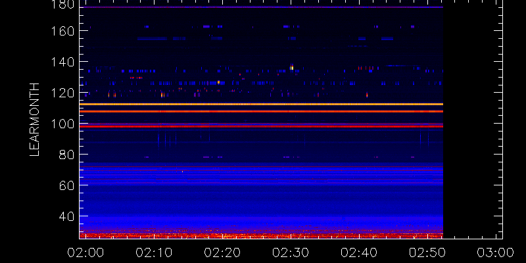The width and height of the screenshot is (526, 263).
Task: Click the 80 frequency axis label
Action: point(66,155)
